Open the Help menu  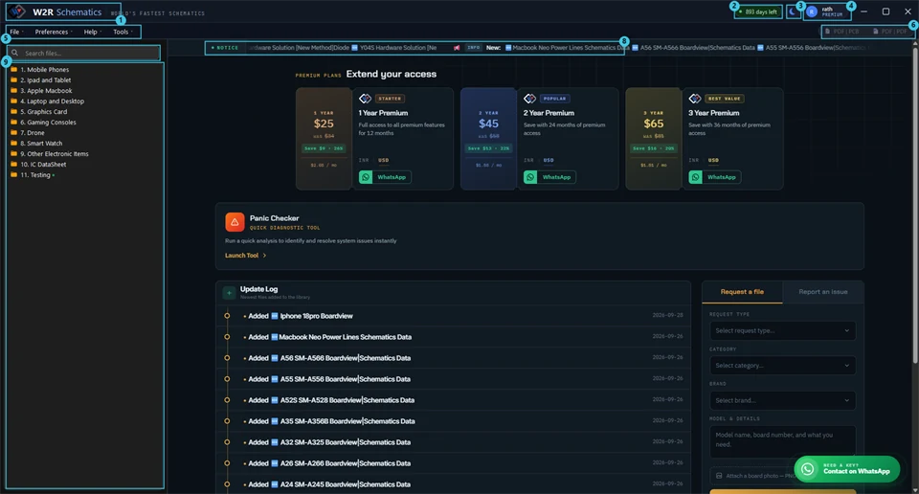click(92, 32)
